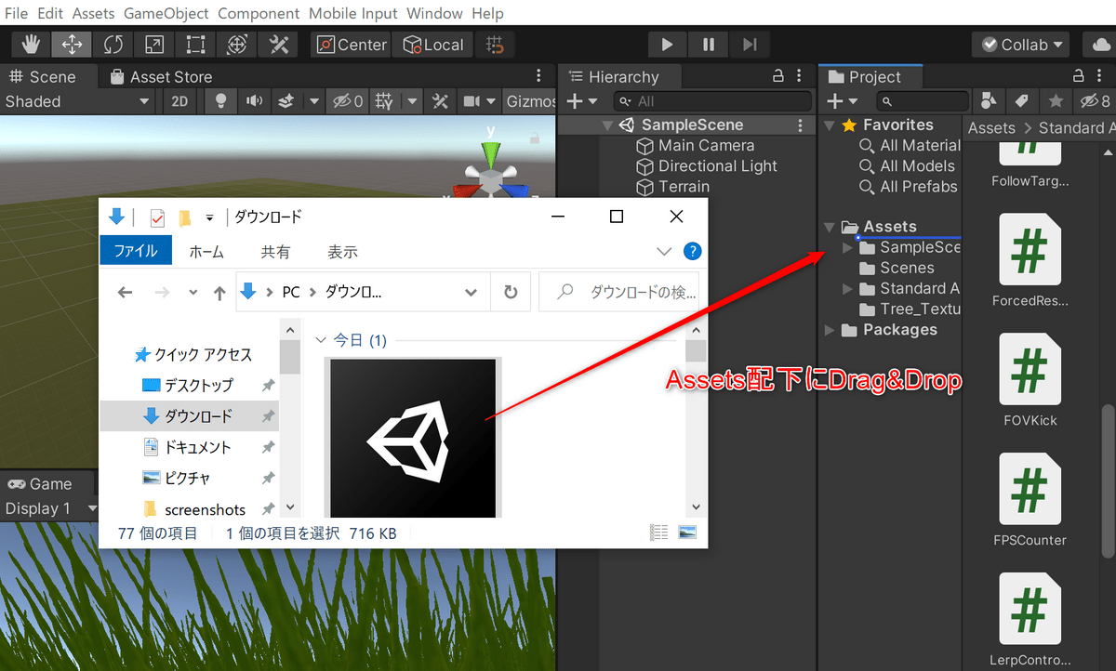The width and height of the screenshot is (1116, 671).
Task: Open the grid axis dropdown arrow
Action: point(412,101)
